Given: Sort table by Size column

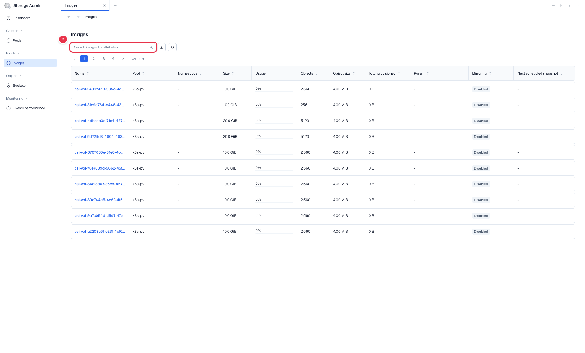Looking at the screenshot, I should click(233, 73).
